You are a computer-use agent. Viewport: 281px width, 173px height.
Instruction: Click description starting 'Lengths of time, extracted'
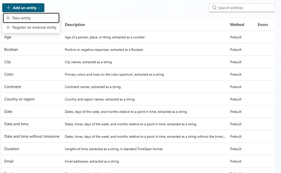pyautogui.click(x=113, y=149)
